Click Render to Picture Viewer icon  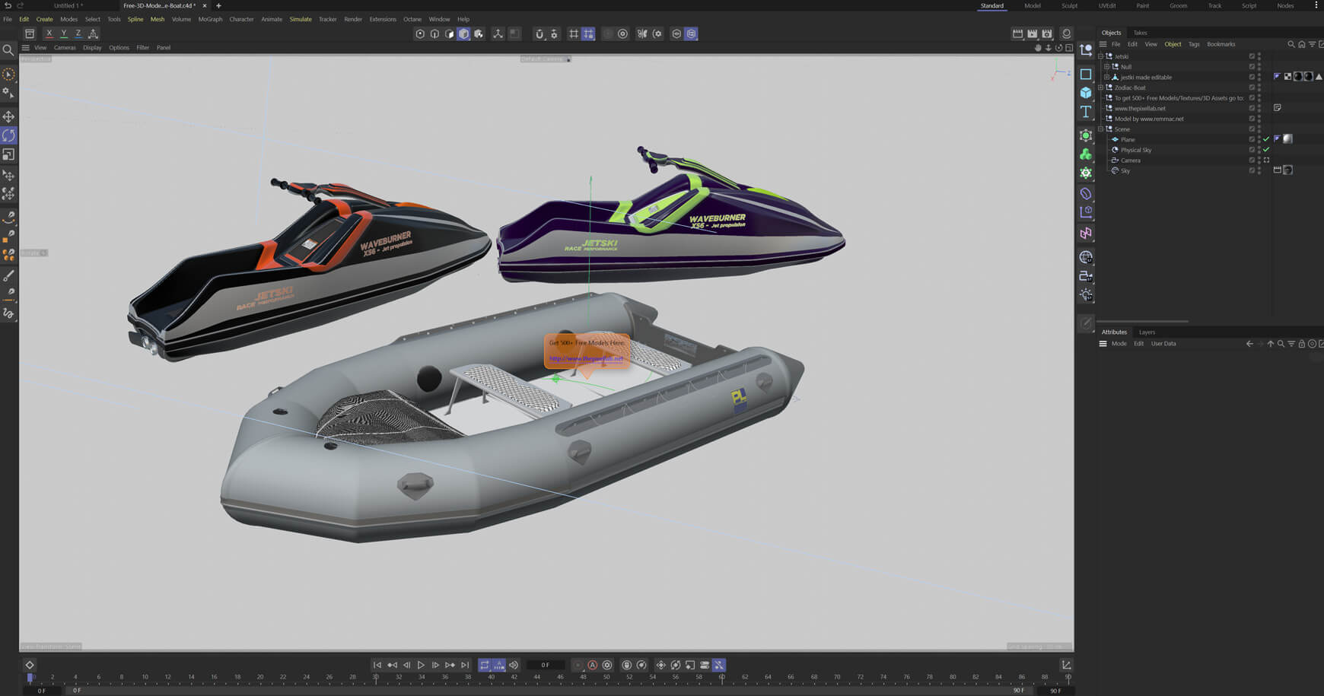1032,33
